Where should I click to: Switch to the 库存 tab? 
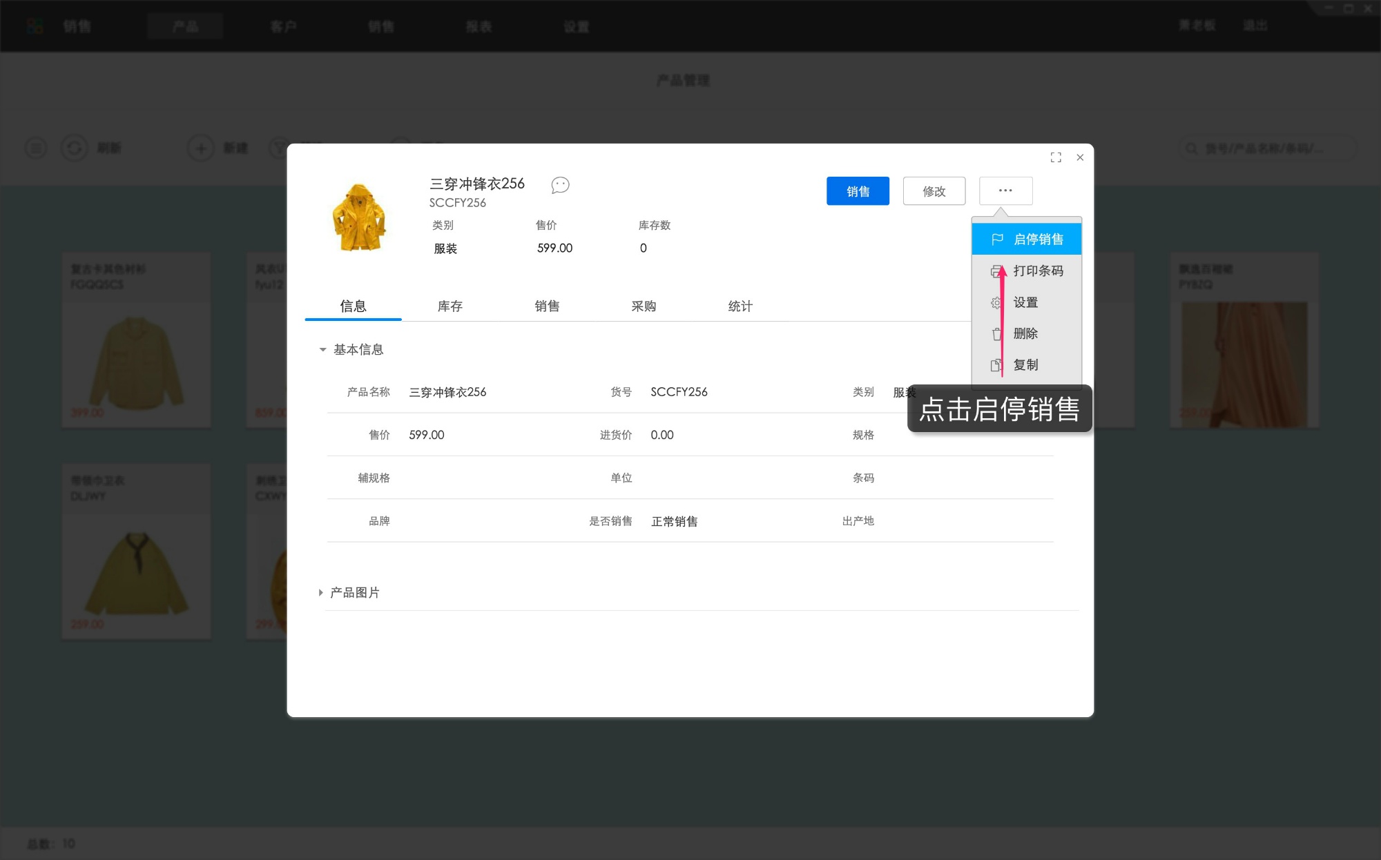450,306
